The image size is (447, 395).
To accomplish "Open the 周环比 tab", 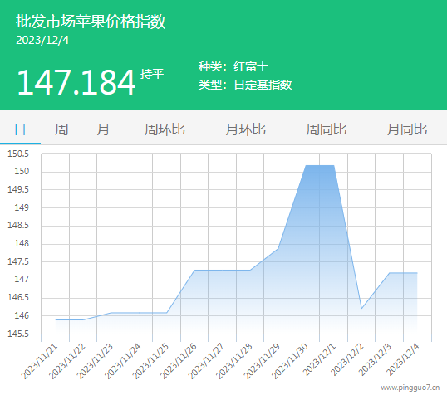I will (x=165, y=129).
